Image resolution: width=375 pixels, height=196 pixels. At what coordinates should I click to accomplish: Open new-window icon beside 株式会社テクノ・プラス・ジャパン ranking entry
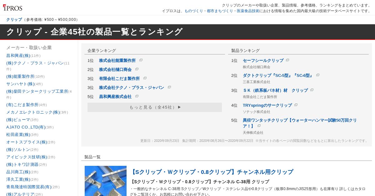tap(169, 87)
